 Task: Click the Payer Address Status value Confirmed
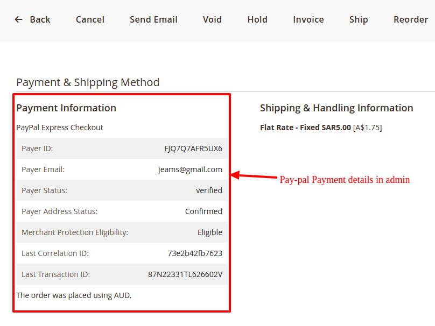204,211
